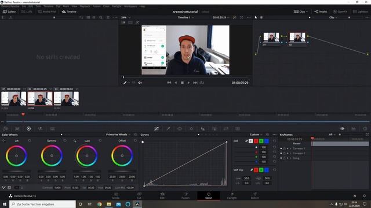Play viewer in reverse
Viewport: 371px width, 208px height.
[176, 83]
